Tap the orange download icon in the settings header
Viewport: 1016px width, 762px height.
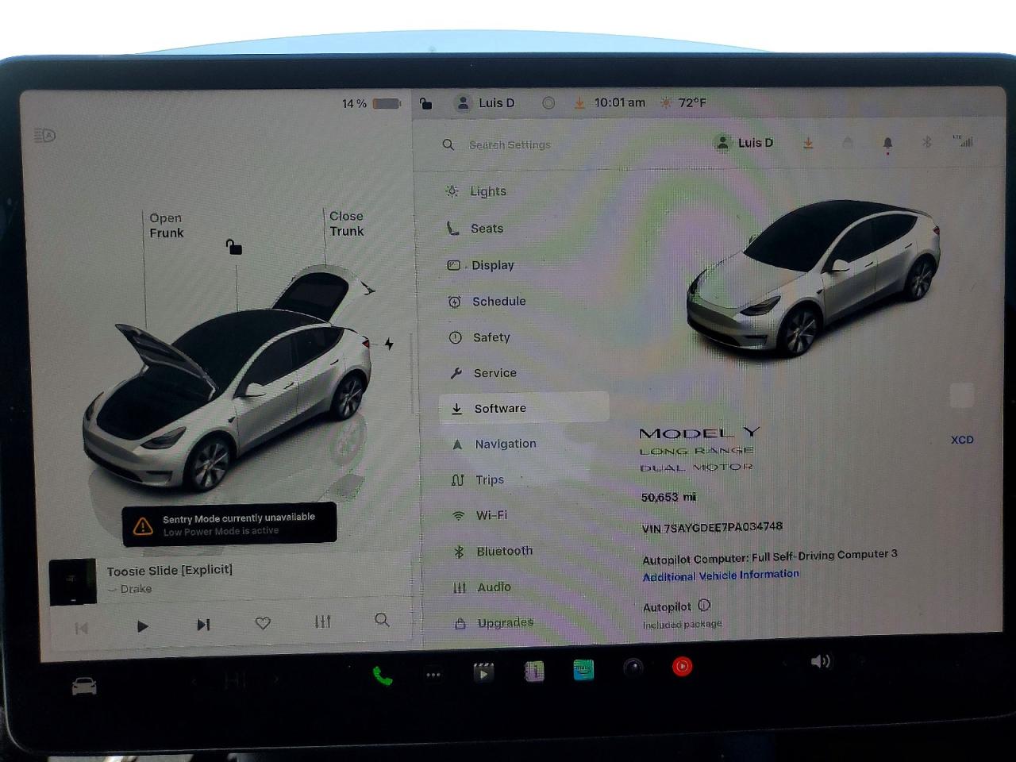pos(808,143)
